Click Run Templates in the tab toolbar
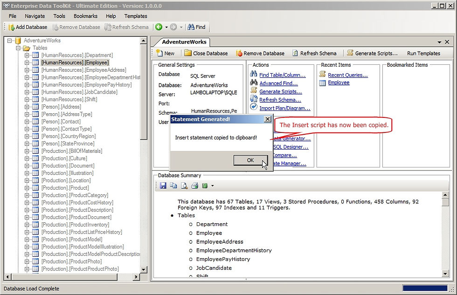 (x=423, y=53)
